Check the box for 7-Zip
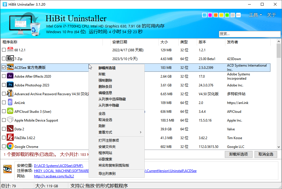282x189 pixels. (x=4, y=58)
